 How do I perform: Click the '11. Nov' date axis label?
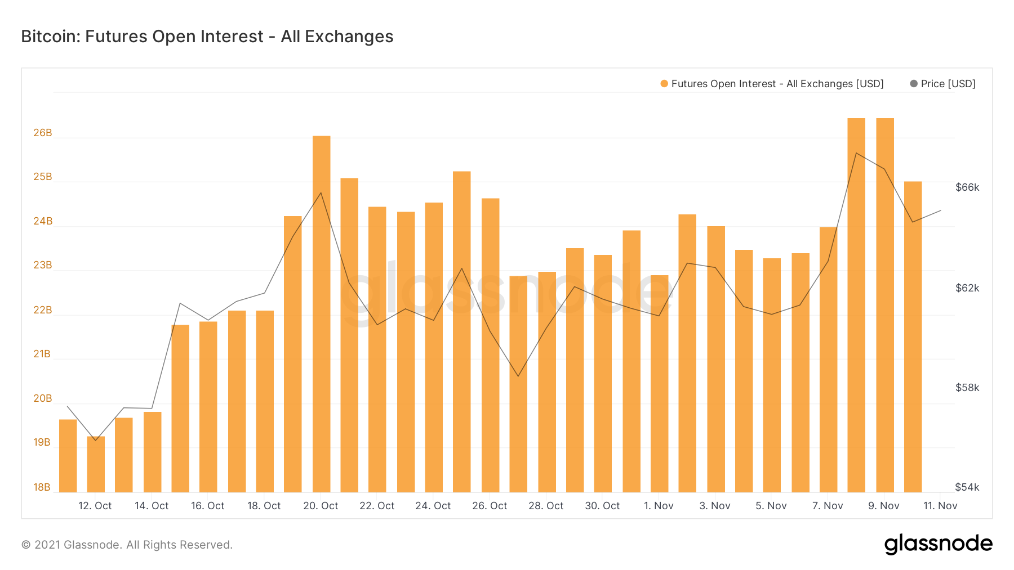[x=940, y=506]
